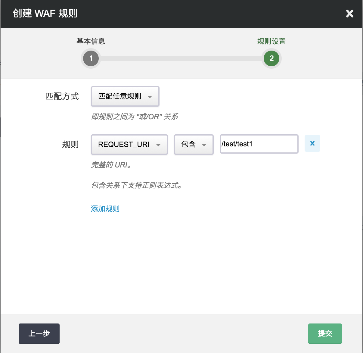
Task: Open the 包含 operator dropdown
Action: point(194,145)
